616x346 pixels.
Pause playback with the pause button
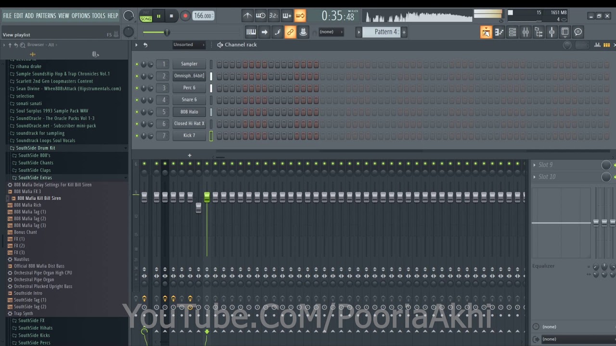[158, 16]
